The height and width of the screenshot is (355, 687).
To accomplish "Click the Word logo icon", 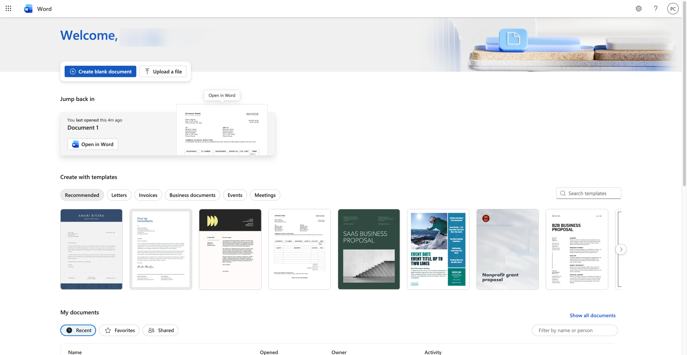I will [28, 9].
